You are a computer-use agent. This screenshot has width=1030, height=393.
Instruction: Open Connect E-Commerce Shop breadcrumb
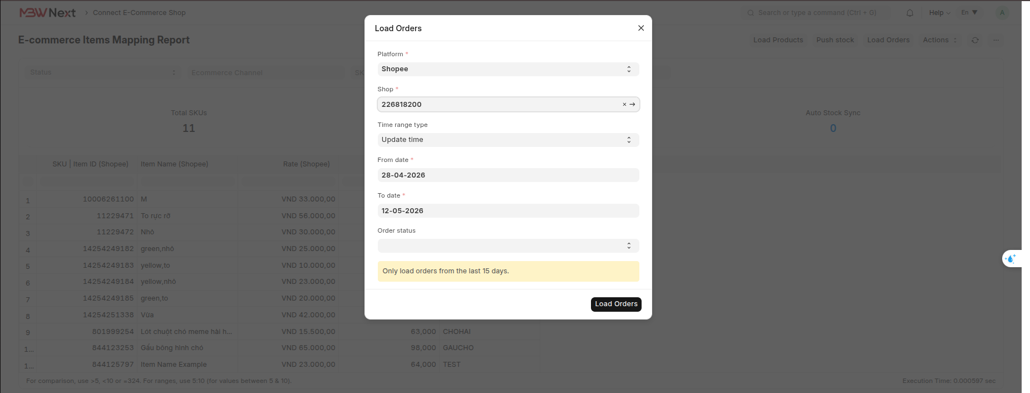pos(139,13)
